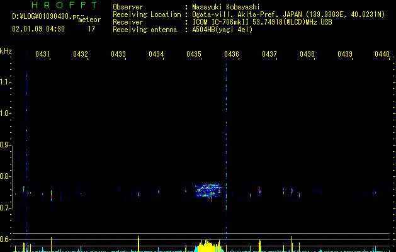The image size is (396, 252).
Task: Click the meteor count label
Action: tap(89, 20)
